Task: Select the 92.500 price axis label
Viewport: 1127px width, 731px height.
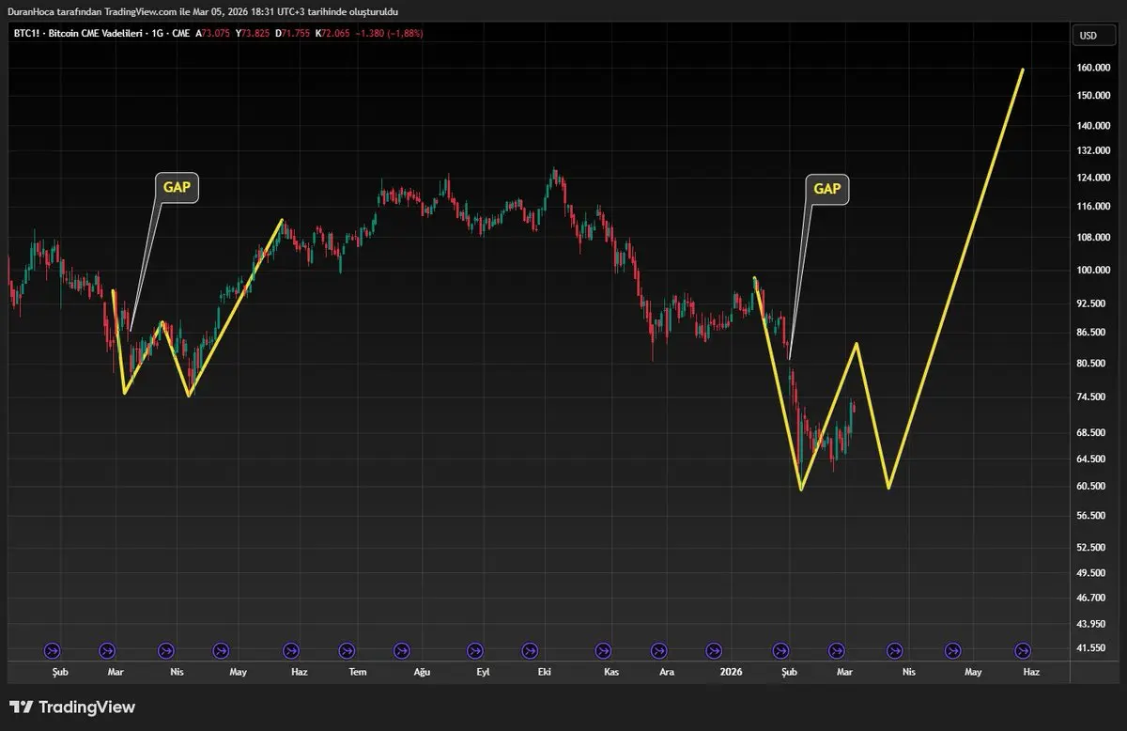Action: pos(1089,304)
